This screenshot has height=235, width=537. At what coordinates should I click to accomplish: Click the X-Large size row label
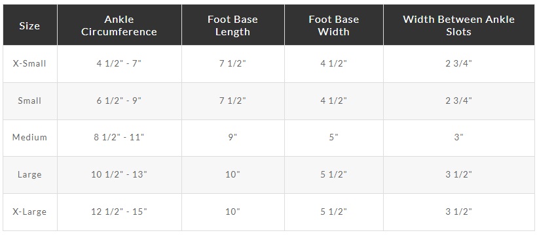[29, 211]
